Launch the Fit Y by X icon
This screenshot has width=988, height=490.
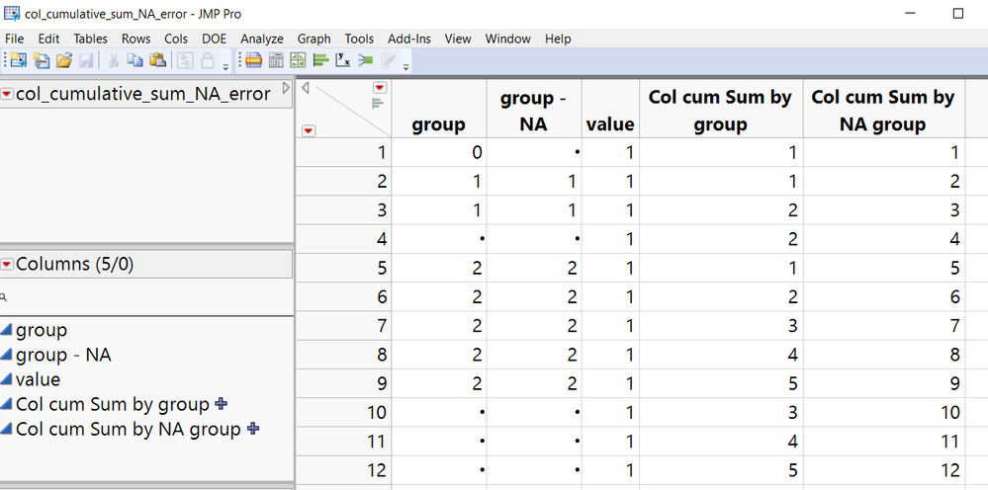(344, 61)
